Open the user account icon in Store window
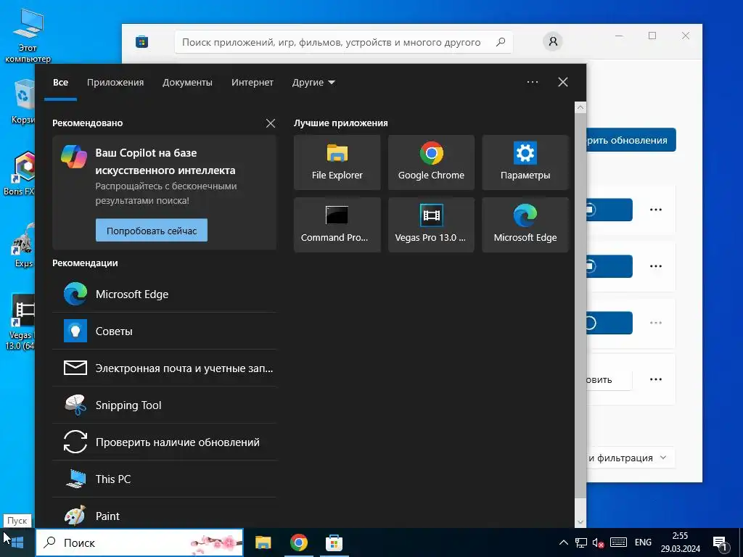 (552, 41)
